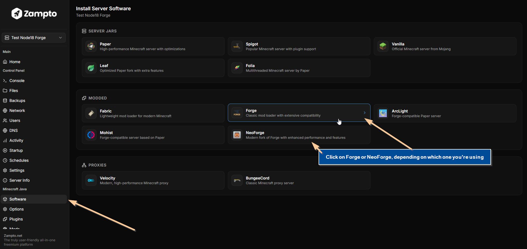View the Activity page

[34, 140]
